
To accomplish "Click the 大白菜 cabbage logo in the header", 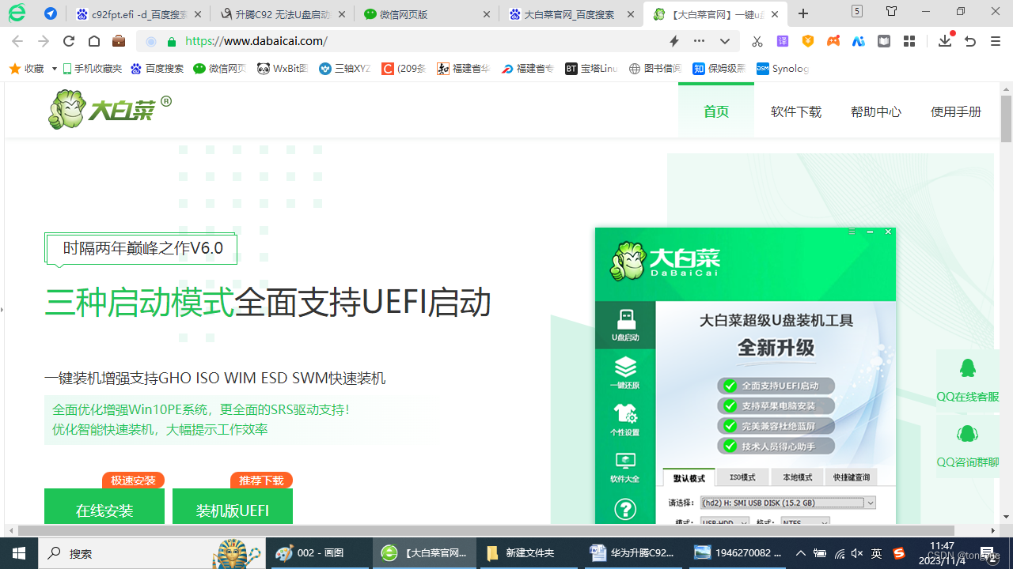I will pos(109,110).
